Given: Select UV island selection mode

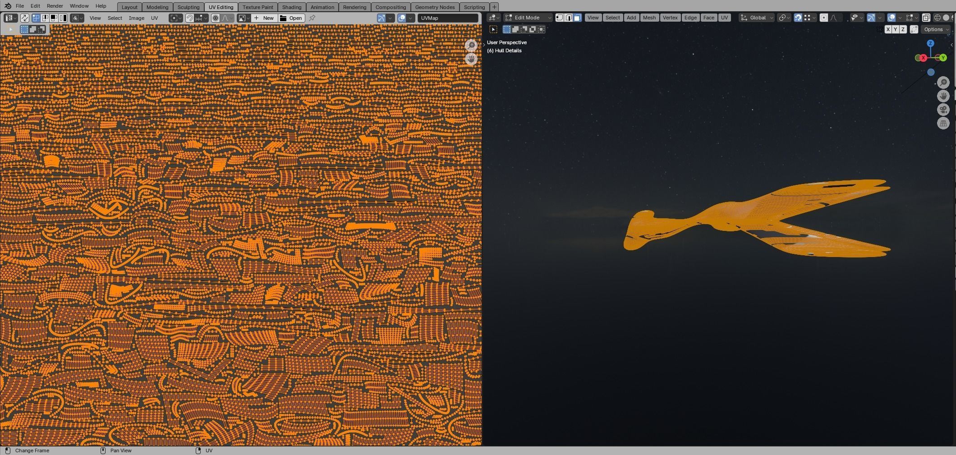Looking at the screenshot, I should coord(63,18).
